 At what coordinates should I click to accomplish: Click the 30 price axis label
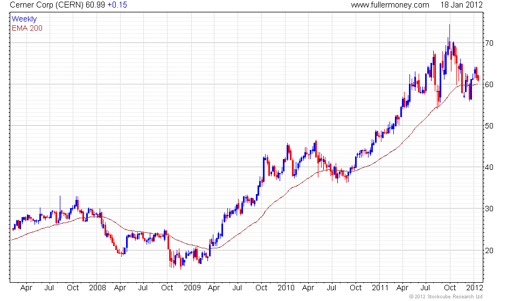tap(489, 209)
